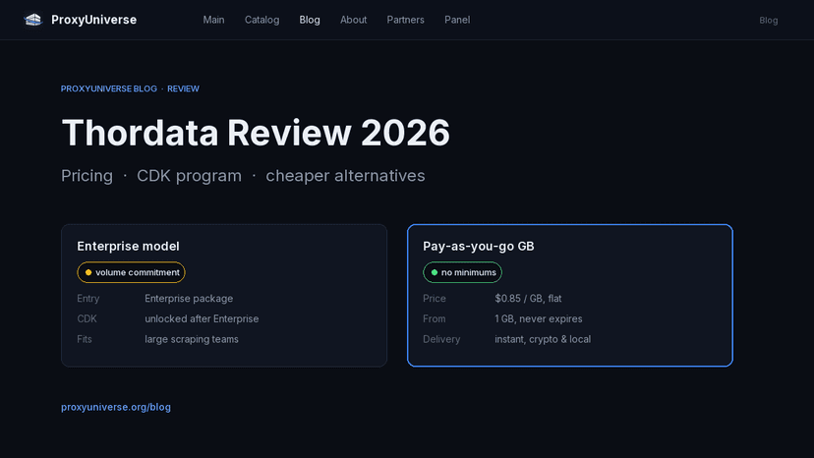
Task: Select the Partners menu item
Action: (405, 20)
